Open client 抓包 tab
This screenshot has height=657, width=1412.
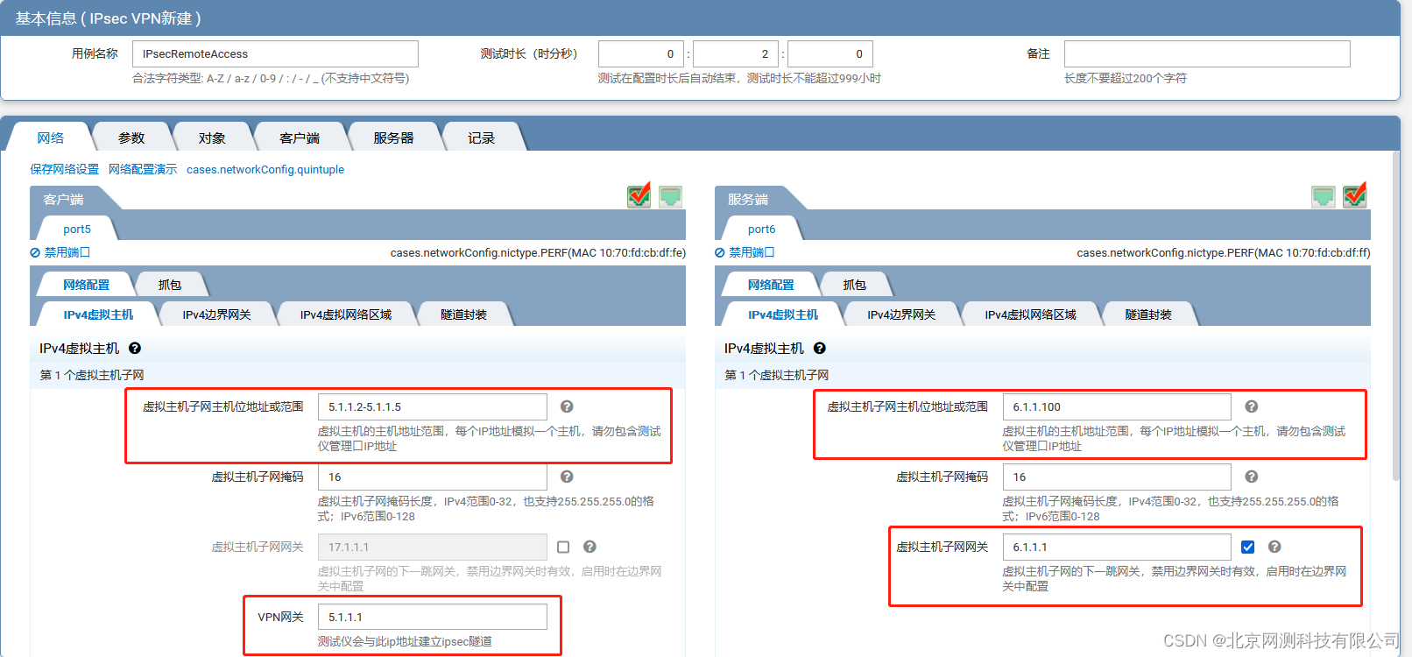pyautogui.click(x=170, y=285)
